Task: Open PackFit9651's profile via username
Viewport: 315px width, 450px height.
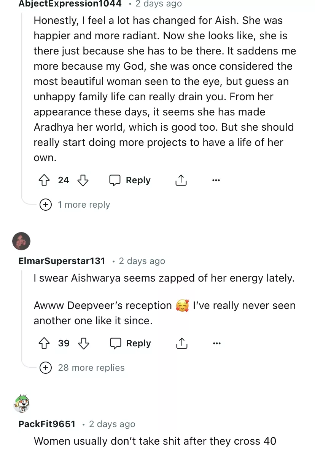Action: [47, 424]
